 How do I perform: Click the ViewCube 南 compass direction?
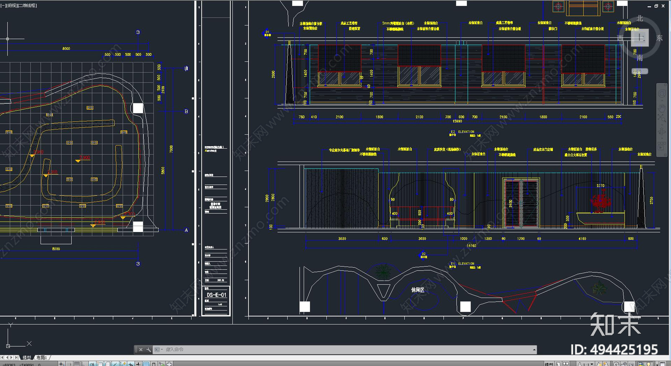[640, 58]
